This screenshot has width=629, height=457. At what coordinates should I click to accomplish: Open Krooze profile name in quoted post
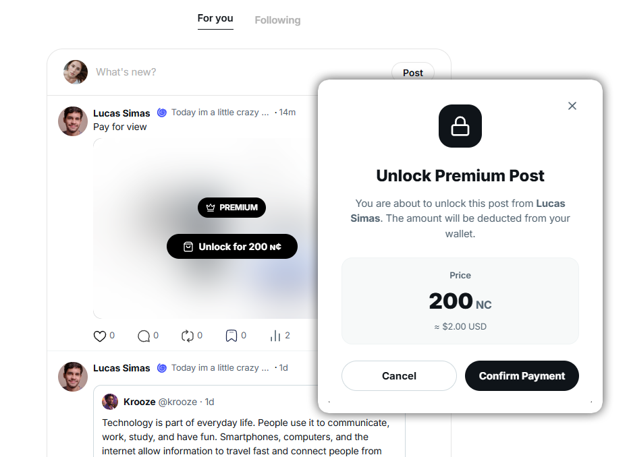tap(139, 402)
